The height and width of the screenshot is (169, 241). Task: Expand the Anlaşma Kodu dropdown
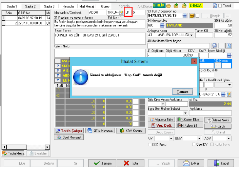pyautogui.click(x=191, y=35)
